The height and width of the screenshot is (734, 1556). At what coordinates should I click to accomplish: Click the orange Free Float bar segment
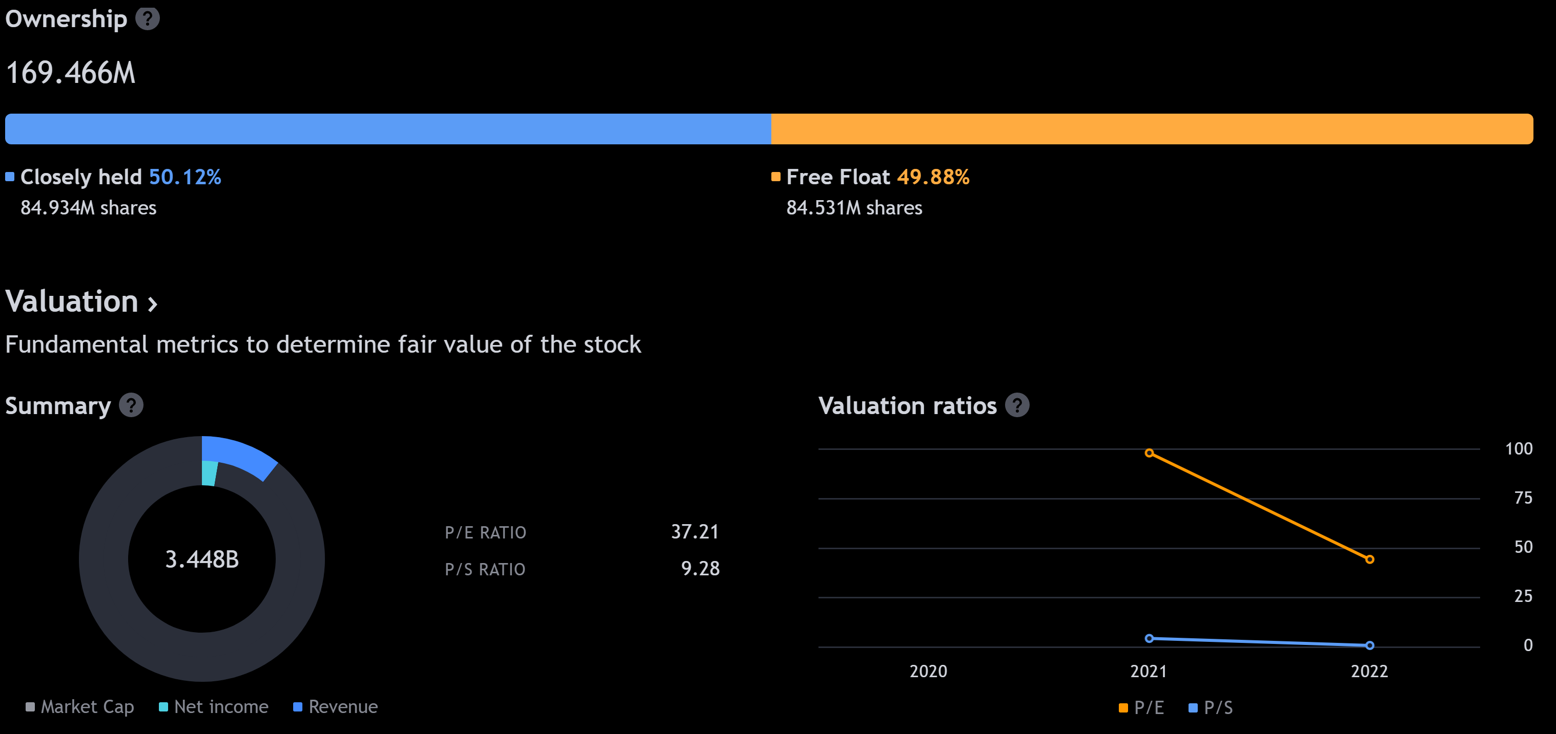pyautogui.click(x=1151, y=129)
